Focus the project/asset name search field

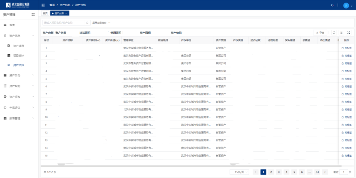[63, 23]
